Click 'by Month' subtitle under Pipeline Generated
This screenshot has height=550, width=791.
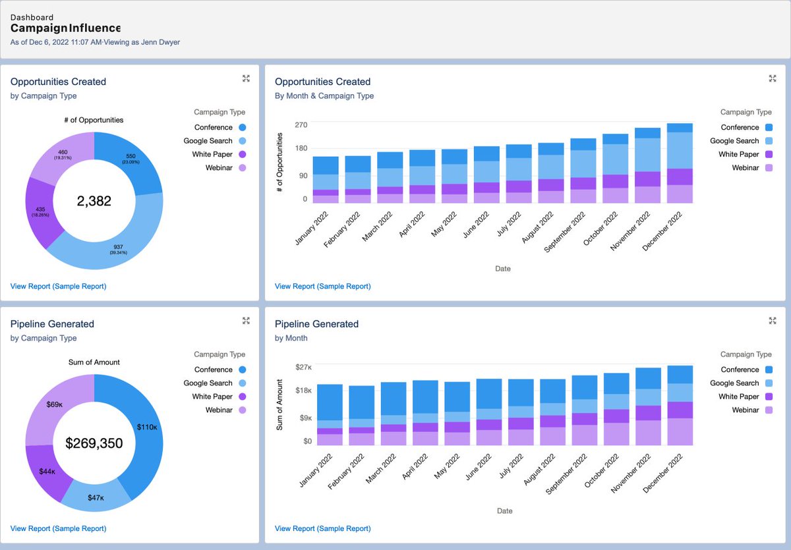click(291, 338)
